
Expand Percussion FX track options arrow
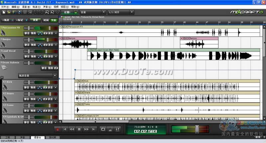click(x=56, y=33)
